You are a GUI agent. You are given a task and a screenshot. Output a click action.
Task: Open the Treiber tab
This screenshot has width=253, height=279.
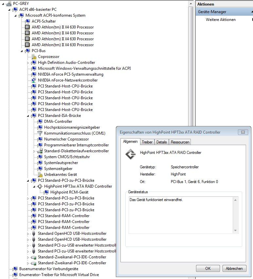147,142
